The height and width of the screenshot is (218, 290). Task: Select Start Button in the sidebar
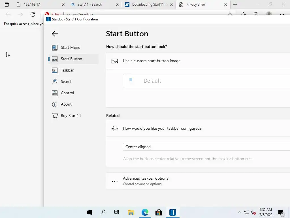tap(73, 59)
